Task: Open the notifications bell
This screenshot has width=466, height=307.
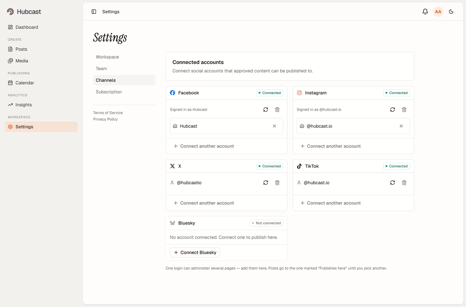Action: pyautogui.click(x=425, y=12)
